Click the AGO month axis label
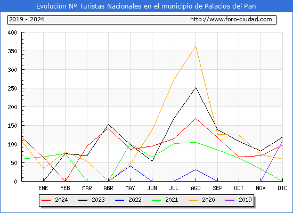 pos(196,188)
